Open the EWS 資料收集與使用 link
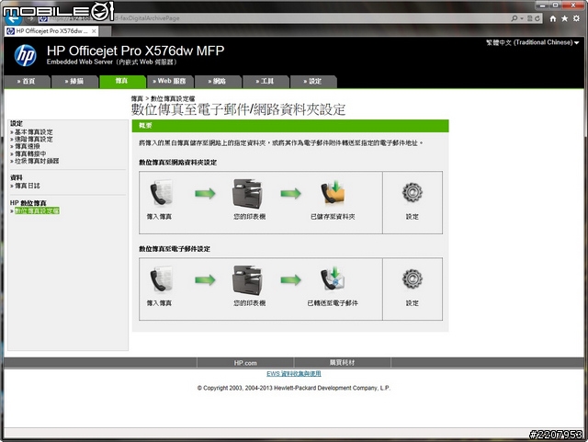 (x=294, y=374)
